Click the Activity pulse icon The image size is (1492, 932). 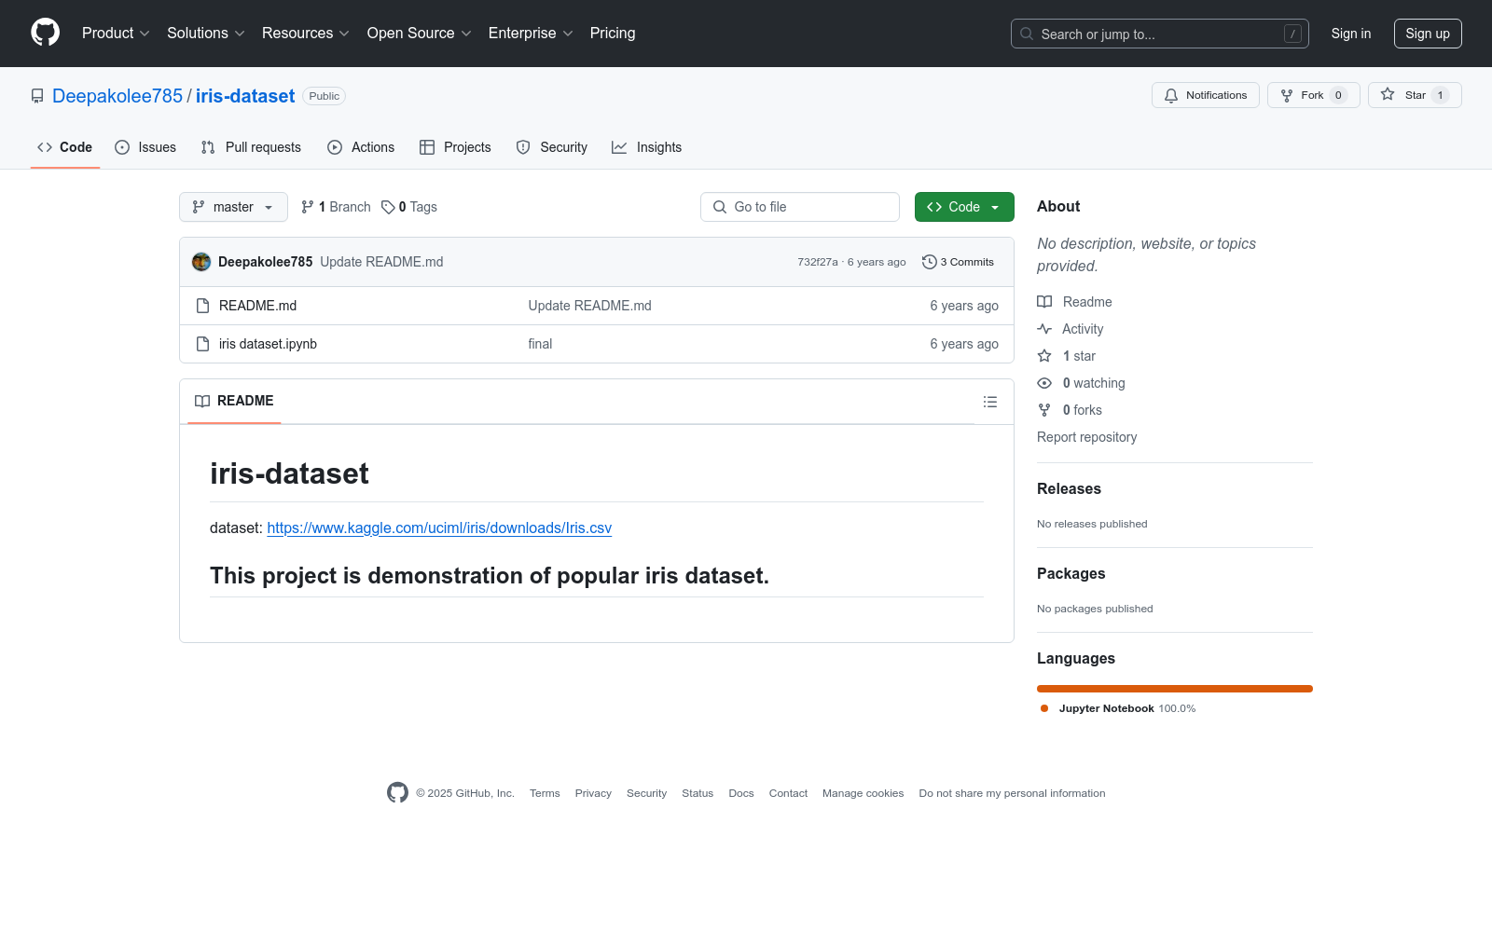pyautogui.click(x=1044, y=329)
